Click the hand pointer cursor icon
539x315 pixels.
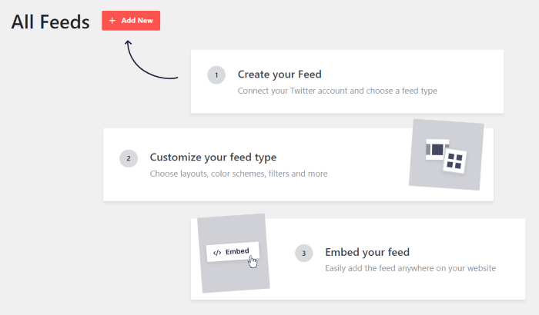[x=253, y=262]
